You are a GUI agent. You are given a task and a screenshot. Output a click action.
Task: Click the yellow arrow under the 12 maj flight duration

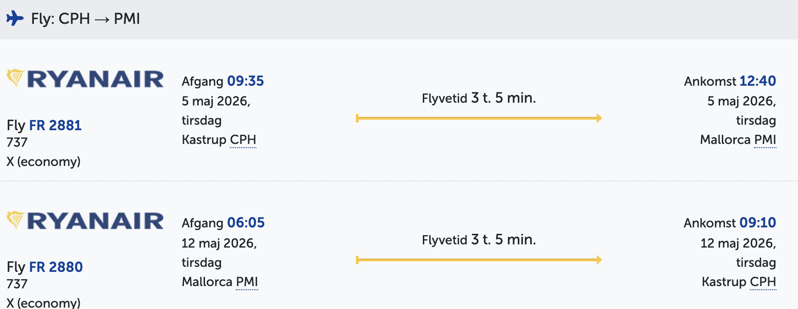(478, 260)
